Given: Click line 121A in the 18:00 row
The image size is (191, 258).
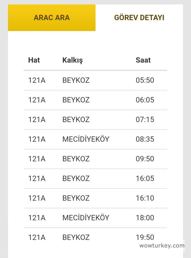Looking at the screenshot, I should 37,218.
